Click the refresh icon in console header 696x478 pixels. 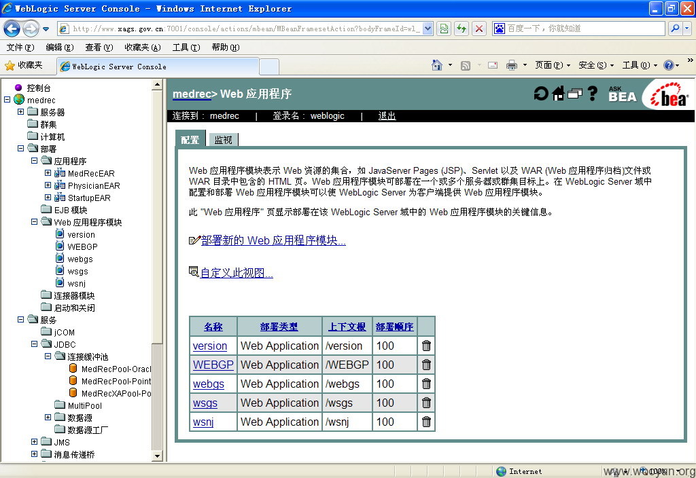[540, 94]
